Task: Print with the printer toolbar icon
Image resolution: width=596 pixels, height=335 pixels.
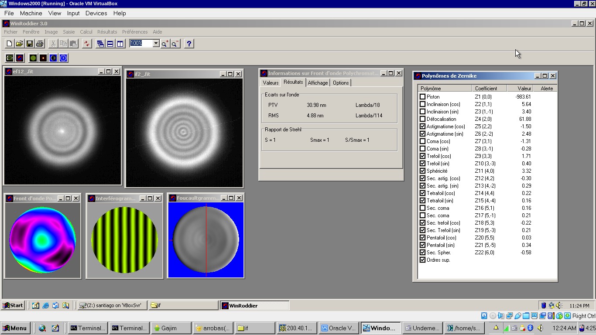Action: click(x=40, y=44)
